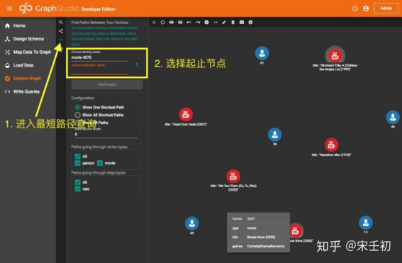The image size is (402, 263).
Task: Select person vertex 56
Action: [x=275, y=135]
